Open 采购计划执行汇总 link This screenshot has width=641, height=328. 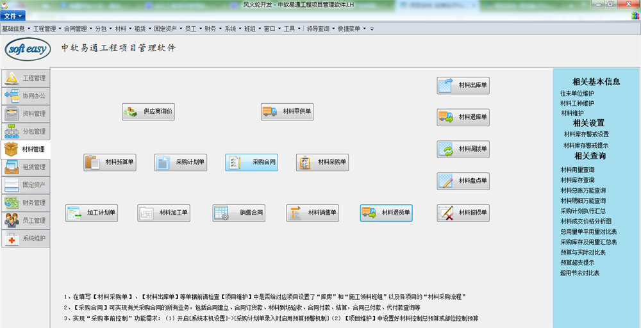pyautogui.click(x=583, y=211)
